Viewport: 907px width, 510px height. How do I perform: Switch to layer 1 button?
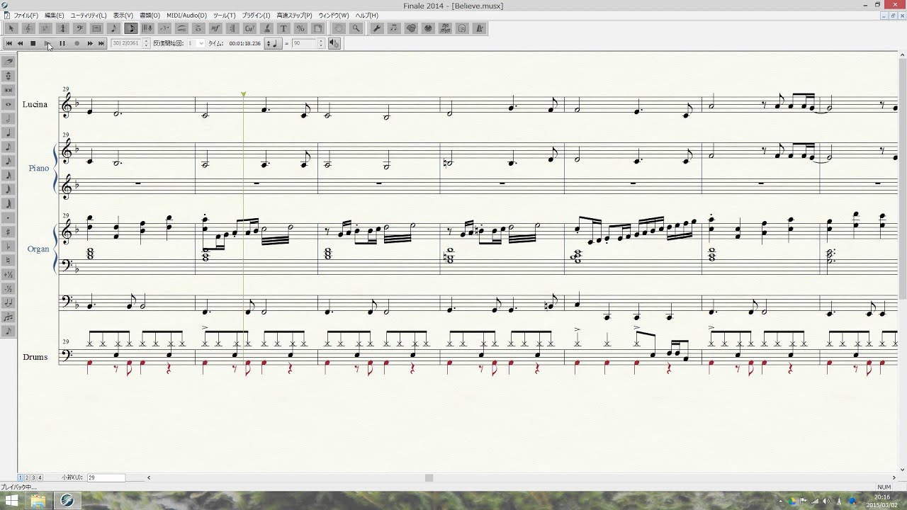pyautogui.click(x=20, y=477)
